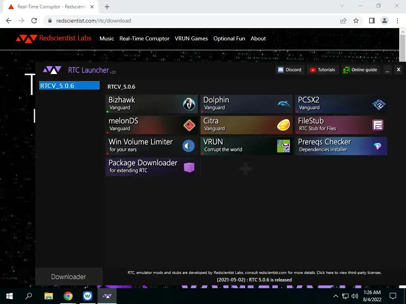Open the notification center
This screenshot has height=304, width=406.
[393, 296]
